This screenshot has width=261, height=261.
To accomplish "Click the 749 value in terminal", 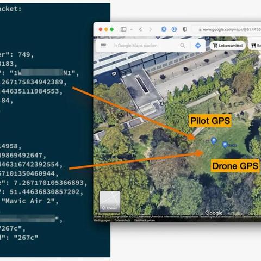I will point(24,55).
